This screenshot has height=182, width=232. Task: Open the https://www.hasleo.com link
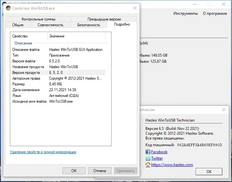click(x=172, y=165)
